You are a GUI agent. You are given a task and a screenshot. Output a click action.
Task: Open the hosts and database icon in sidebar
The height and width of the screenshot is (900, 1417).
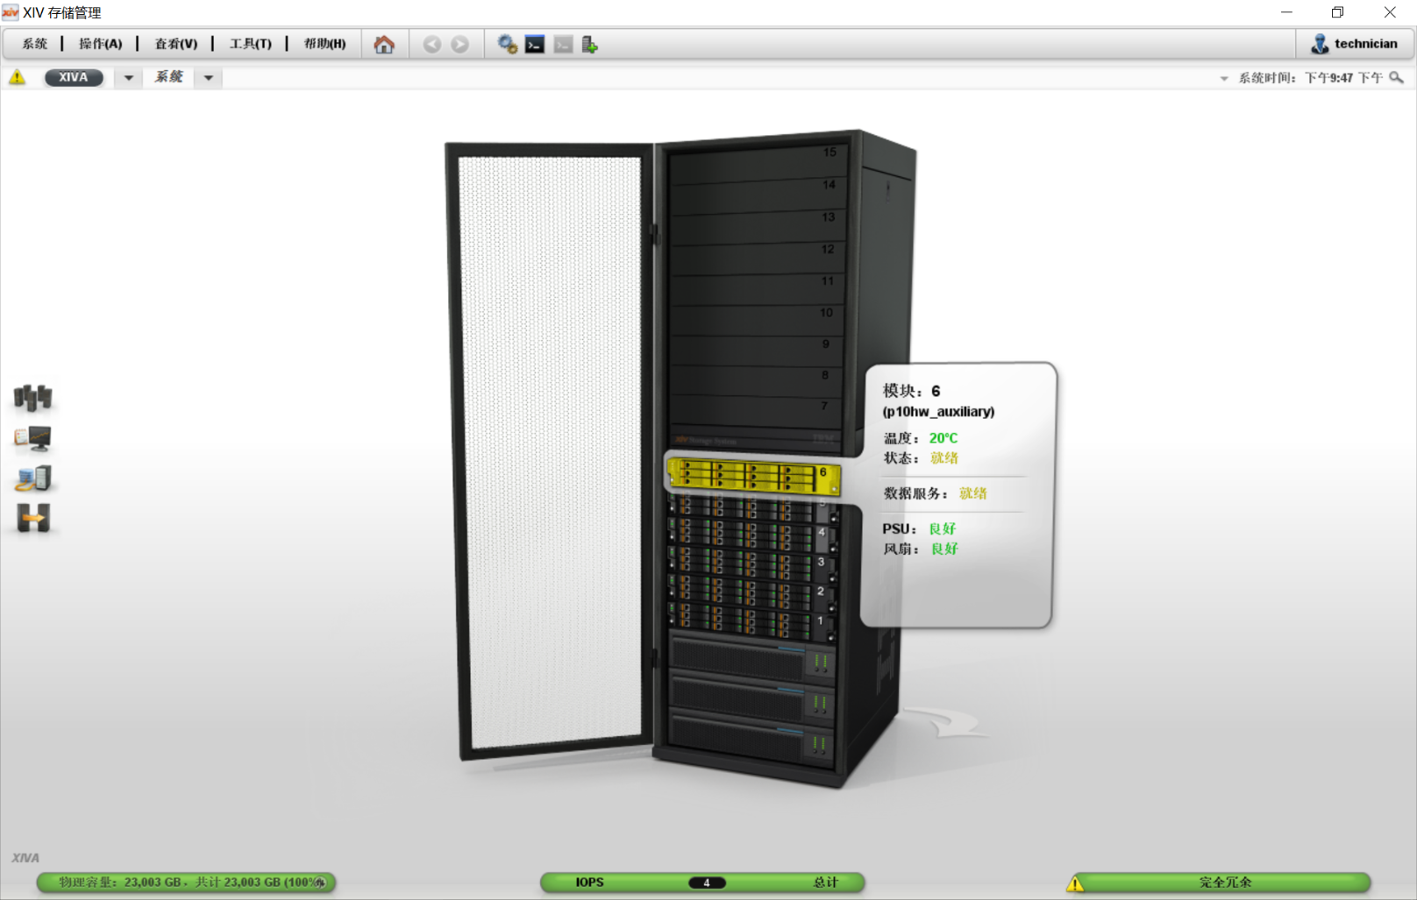point(33,478)
